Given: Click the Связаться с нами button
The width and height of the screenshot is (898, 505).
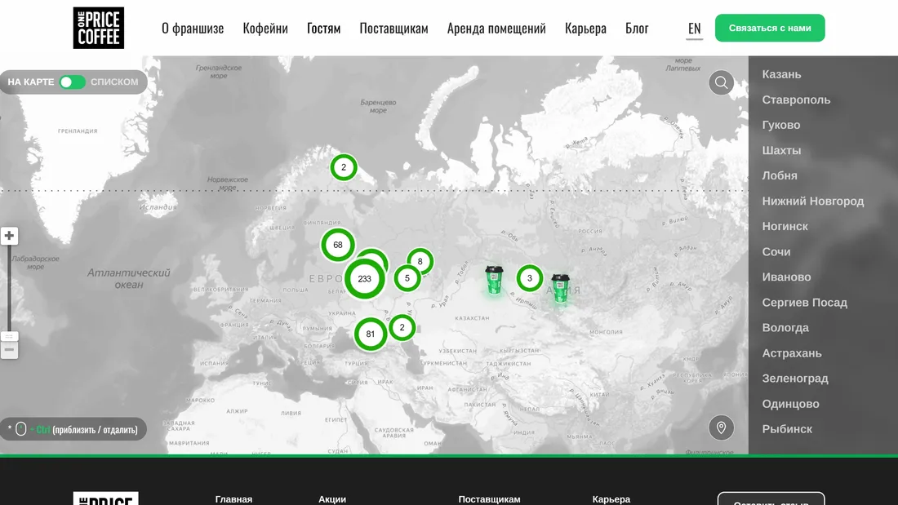Looking at the screenshot, I should (769, 27).
